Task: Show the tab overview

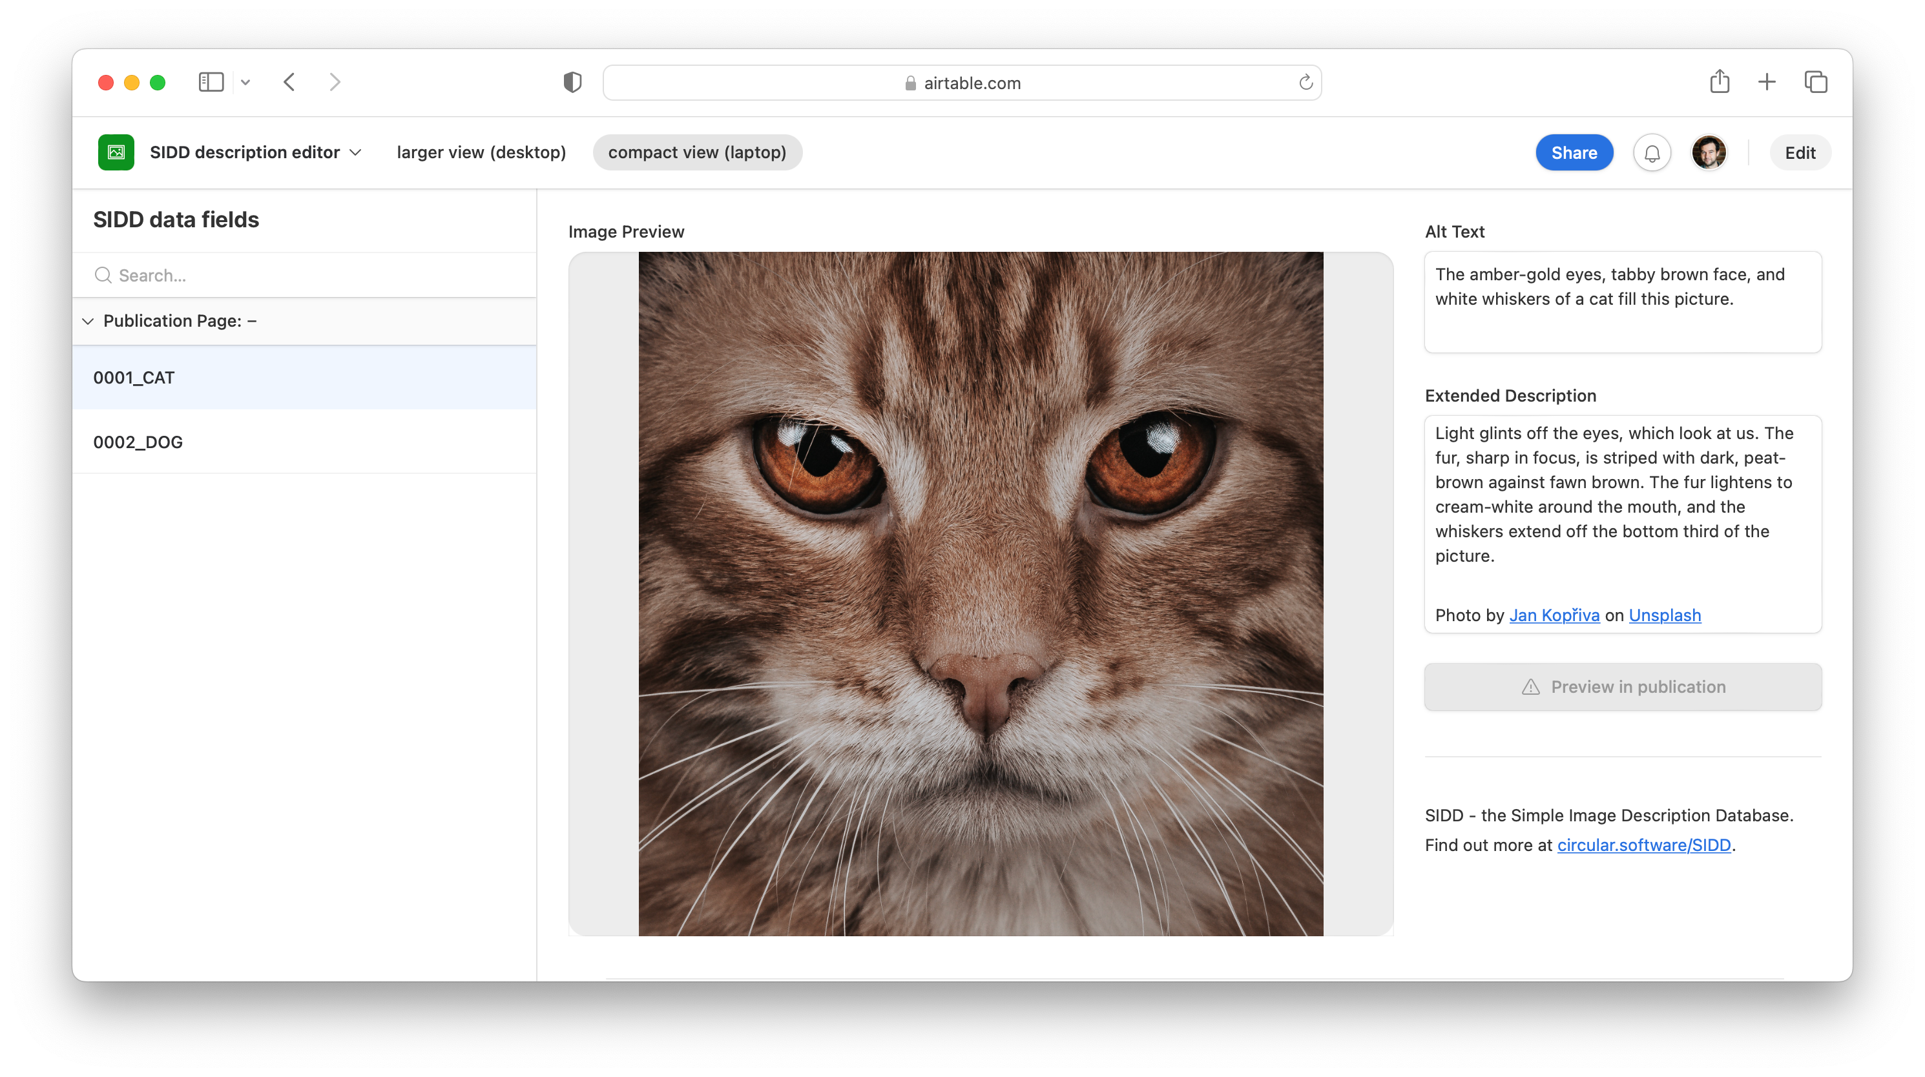Action: pos(1815,81)
